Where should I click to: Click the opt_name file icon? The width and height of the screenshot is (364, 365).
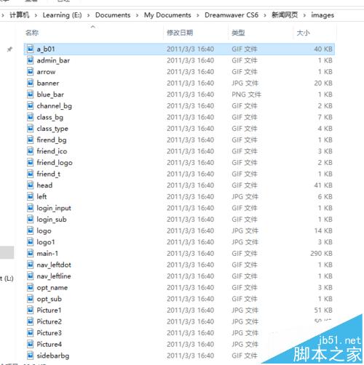[x=30, y=287]
